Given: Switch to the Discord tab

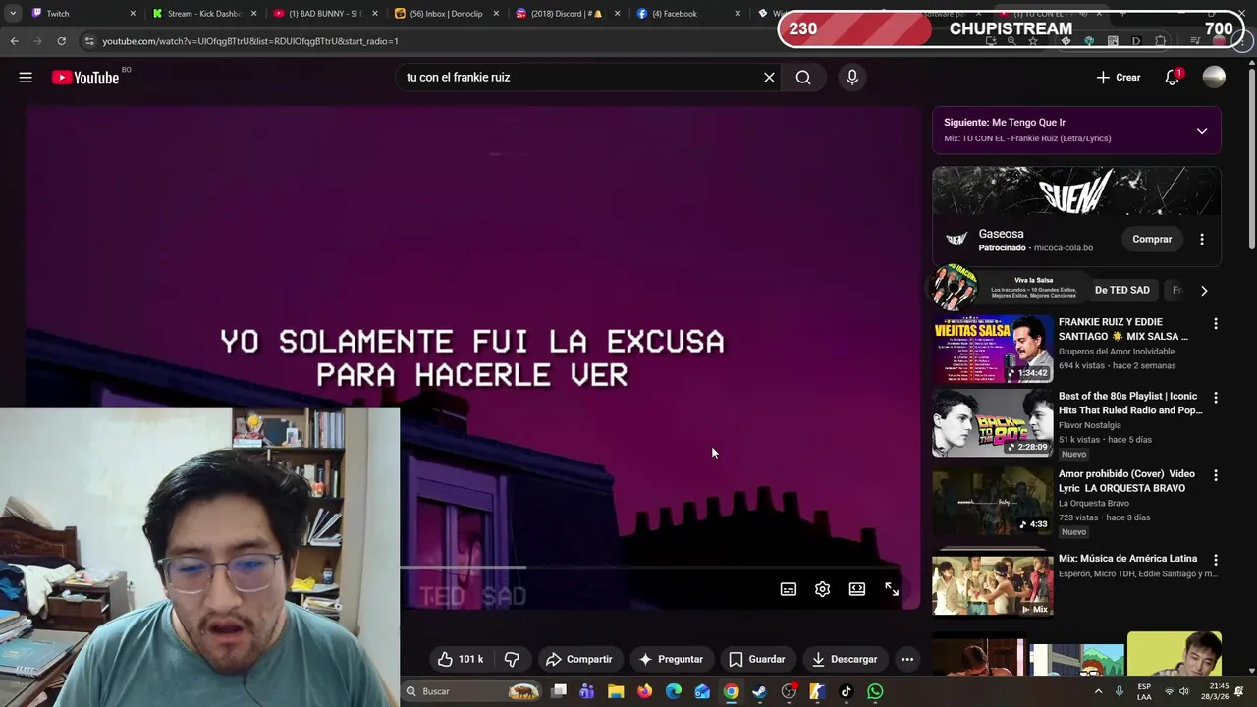Looking at the screenshot, I should click(x=567, y=14).
